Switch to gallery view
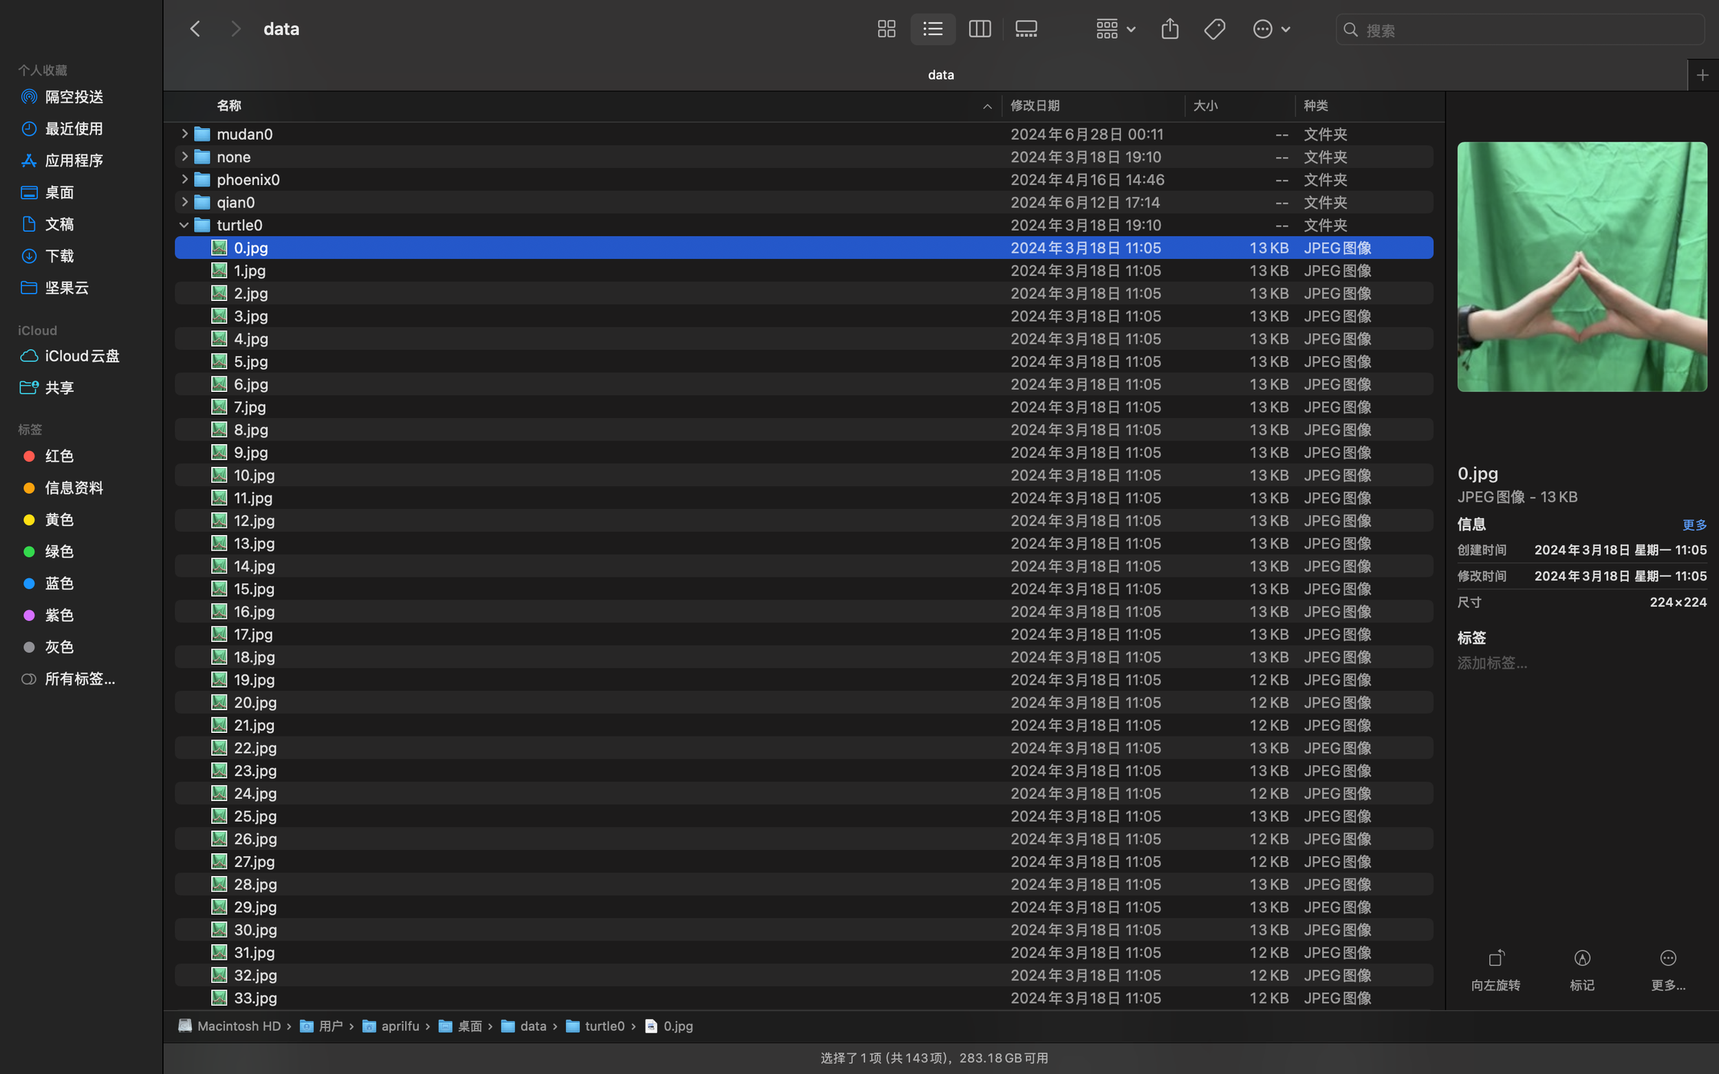 pos(1026,29)
